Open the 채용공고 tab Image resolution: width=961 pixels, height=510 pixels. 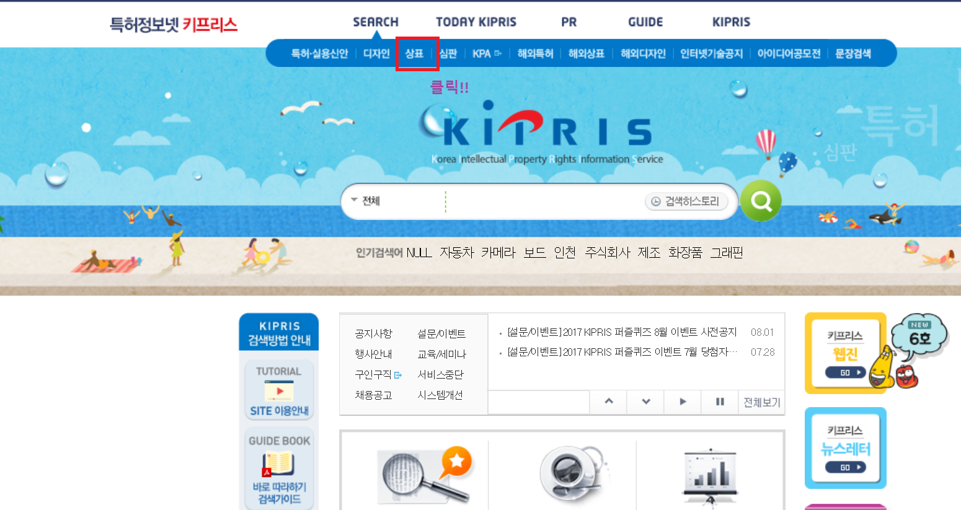pyautogui.click(x=373, y=395)
